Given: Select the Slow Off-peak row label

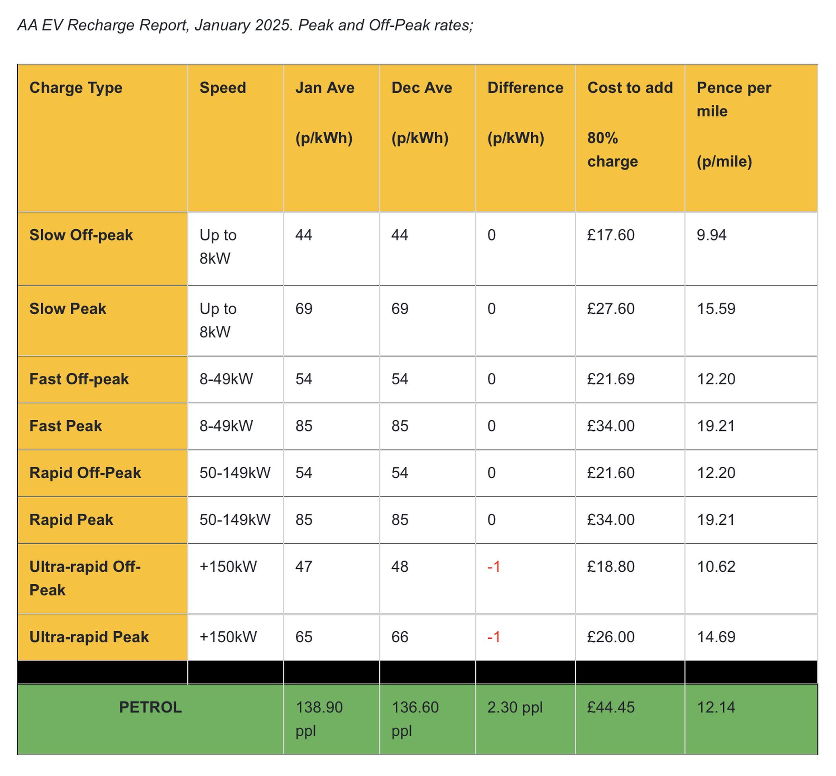Looking at the screenshot, I should [x=81, y=235].
